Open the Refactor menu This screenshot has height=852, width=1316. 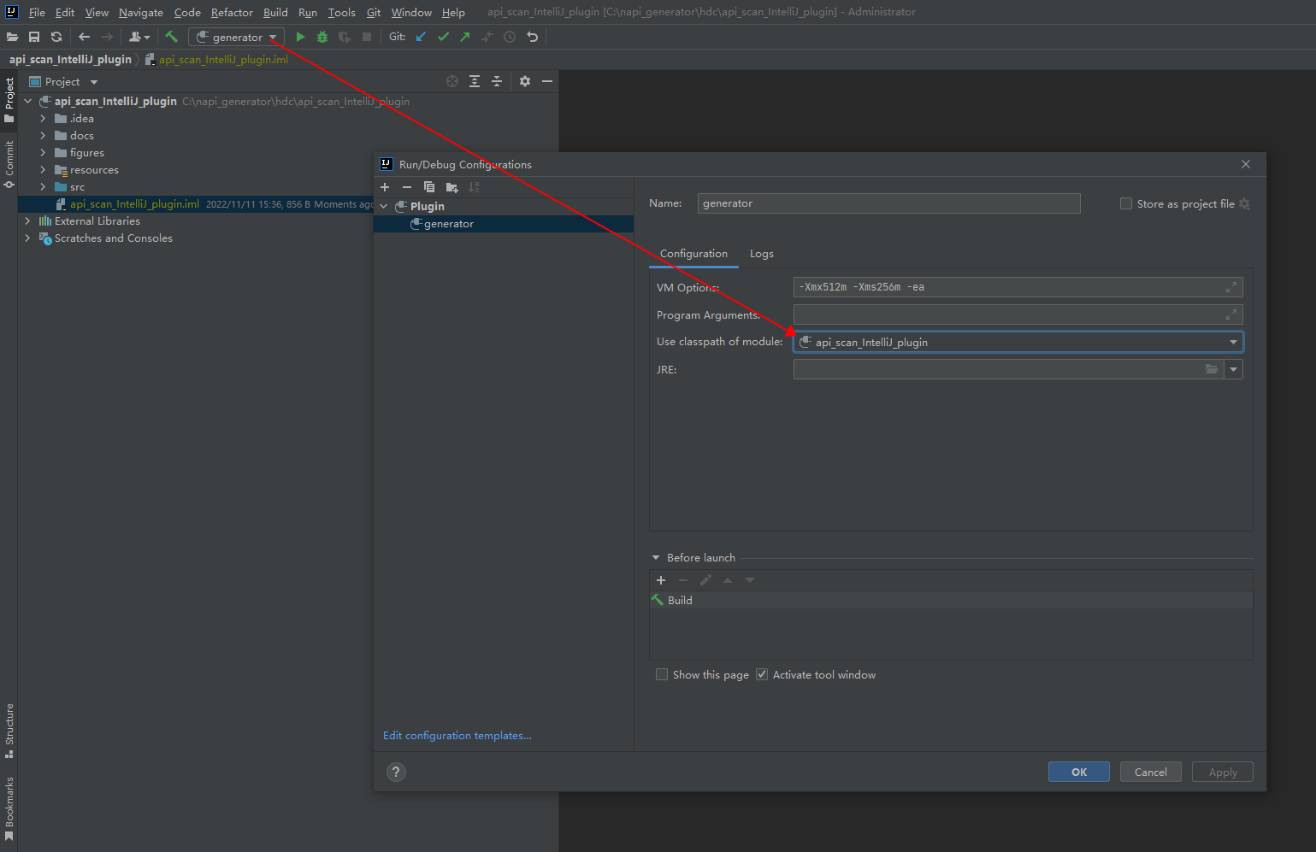(x=232, y=12)
